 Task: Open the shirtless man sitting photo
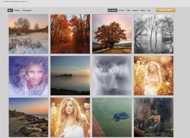point(154,117)
